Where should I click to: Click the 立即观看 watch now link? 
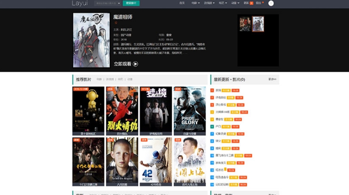coord(123,64)
